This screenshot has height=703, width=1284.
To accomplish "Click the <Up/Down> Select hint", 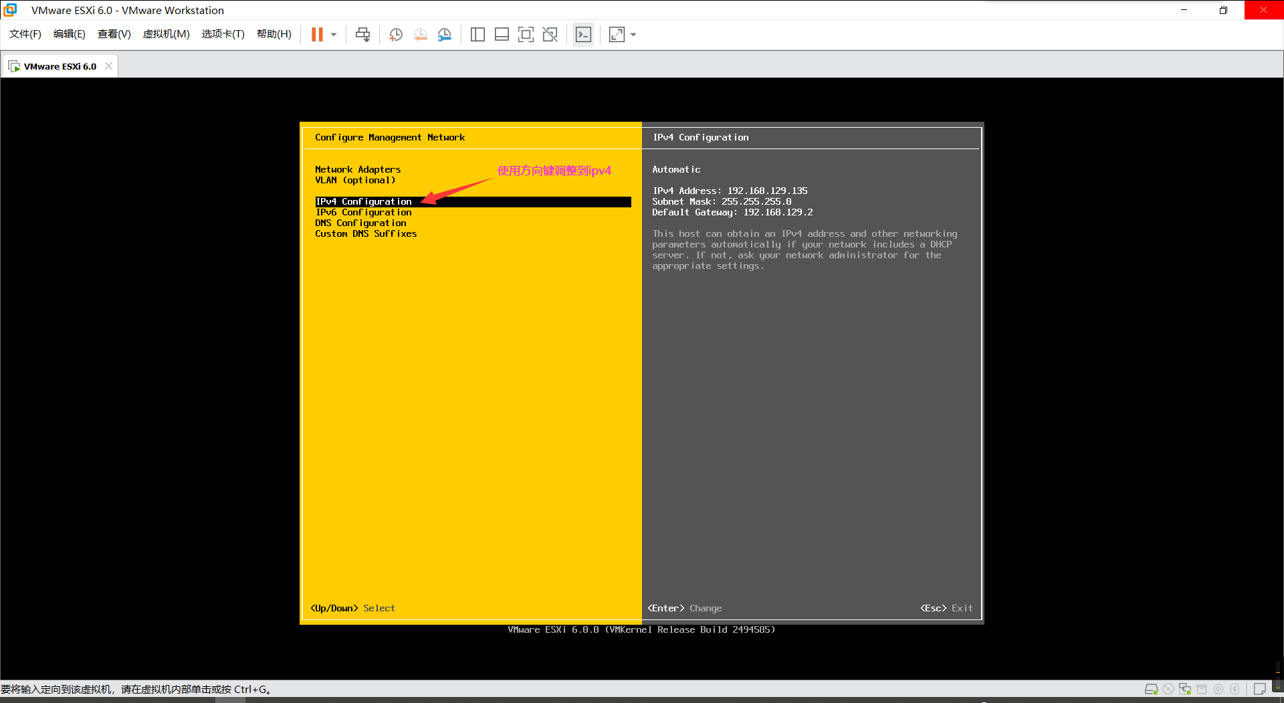I will pyautogui.click(x=352, y=609).
